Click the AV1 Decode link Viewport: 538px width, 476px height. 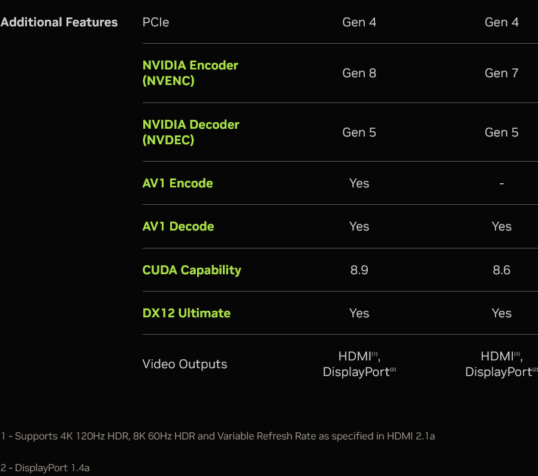point(178,226)
